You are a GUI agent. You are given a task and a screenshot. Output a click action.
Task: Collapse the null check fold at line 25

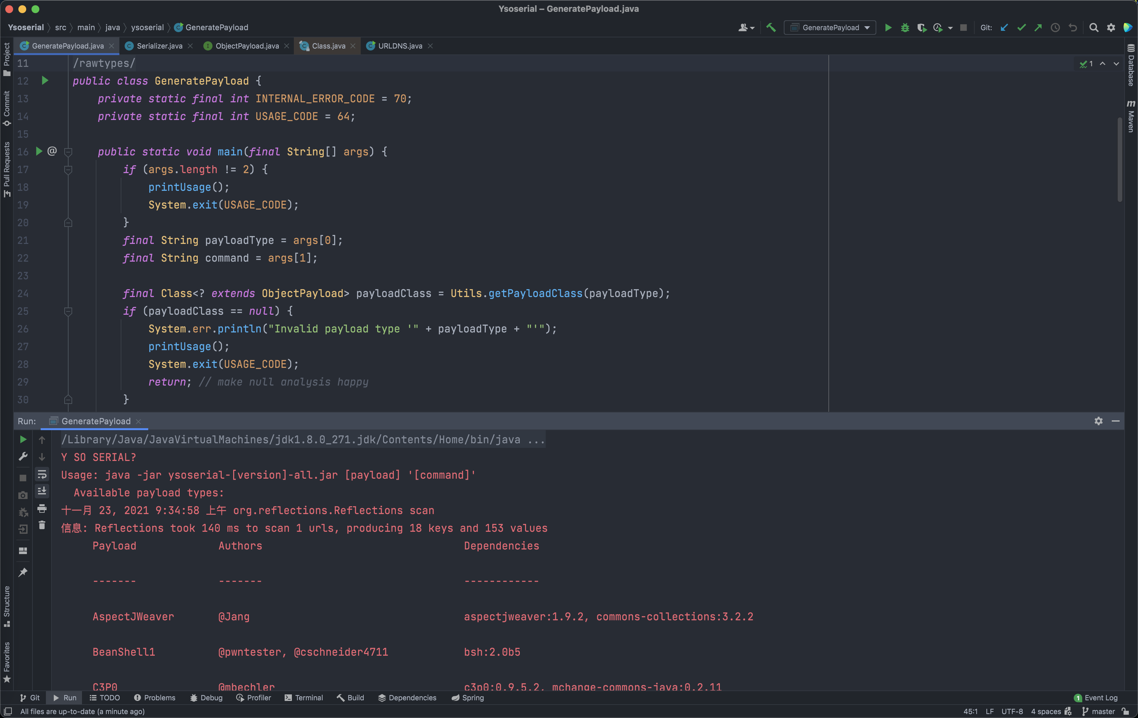pyautogui.click(x=68, y=311)
